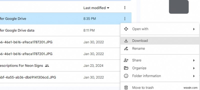Select 'escriptions For Neon Signs' file
This screenshot has width=200, height=90.
point(21,66)
